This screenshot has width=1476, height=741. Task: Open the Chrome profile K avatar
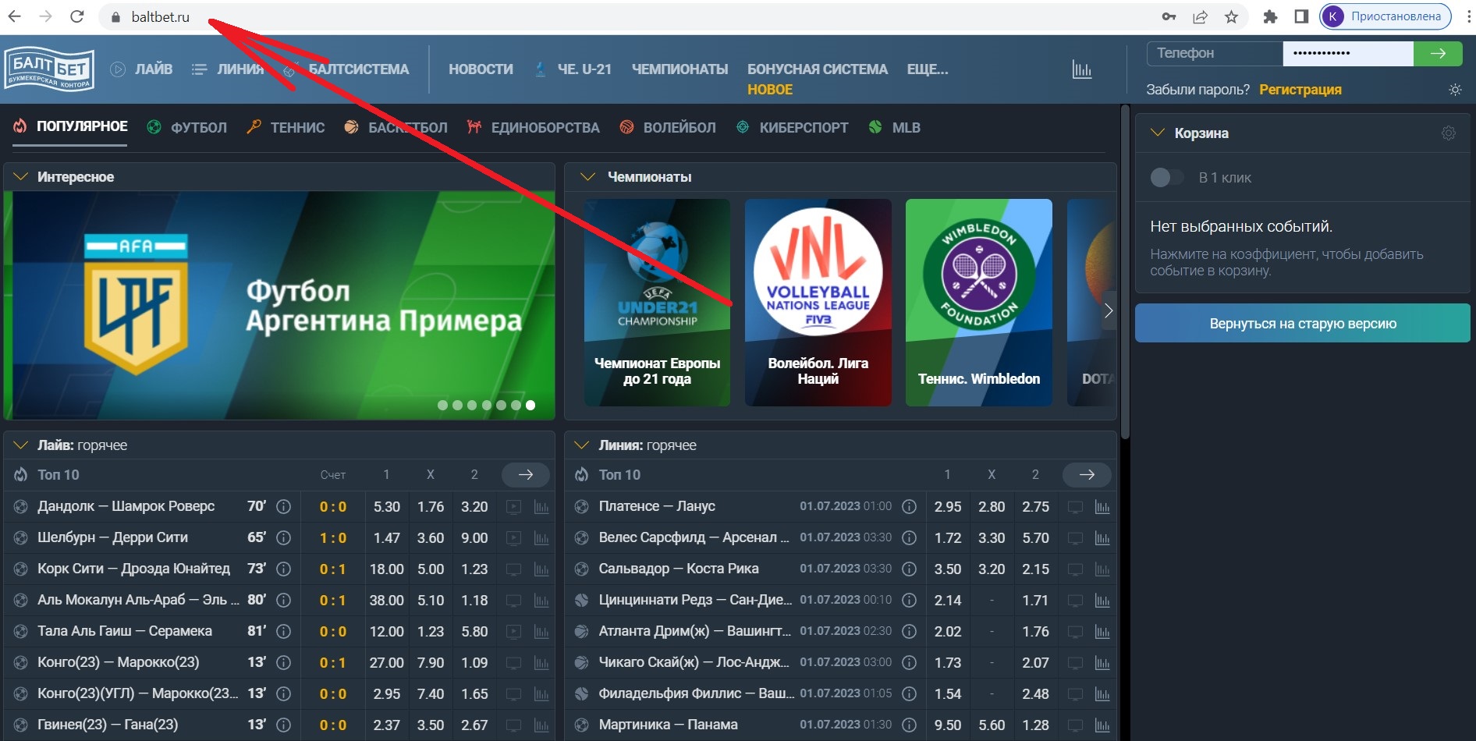click(1333, 16)
